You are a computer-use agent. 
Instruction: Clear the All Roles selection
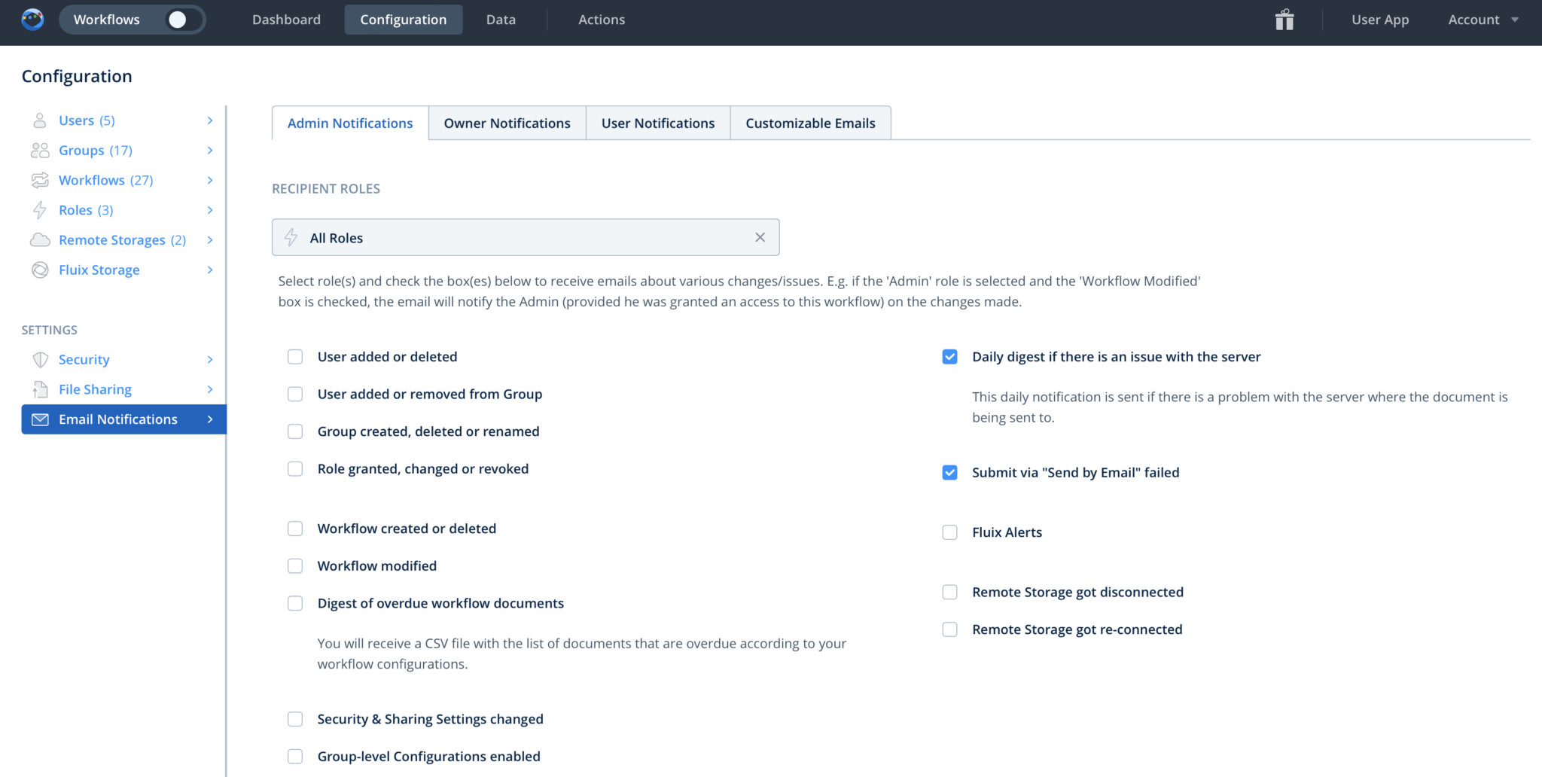click(x=760, y=238)
